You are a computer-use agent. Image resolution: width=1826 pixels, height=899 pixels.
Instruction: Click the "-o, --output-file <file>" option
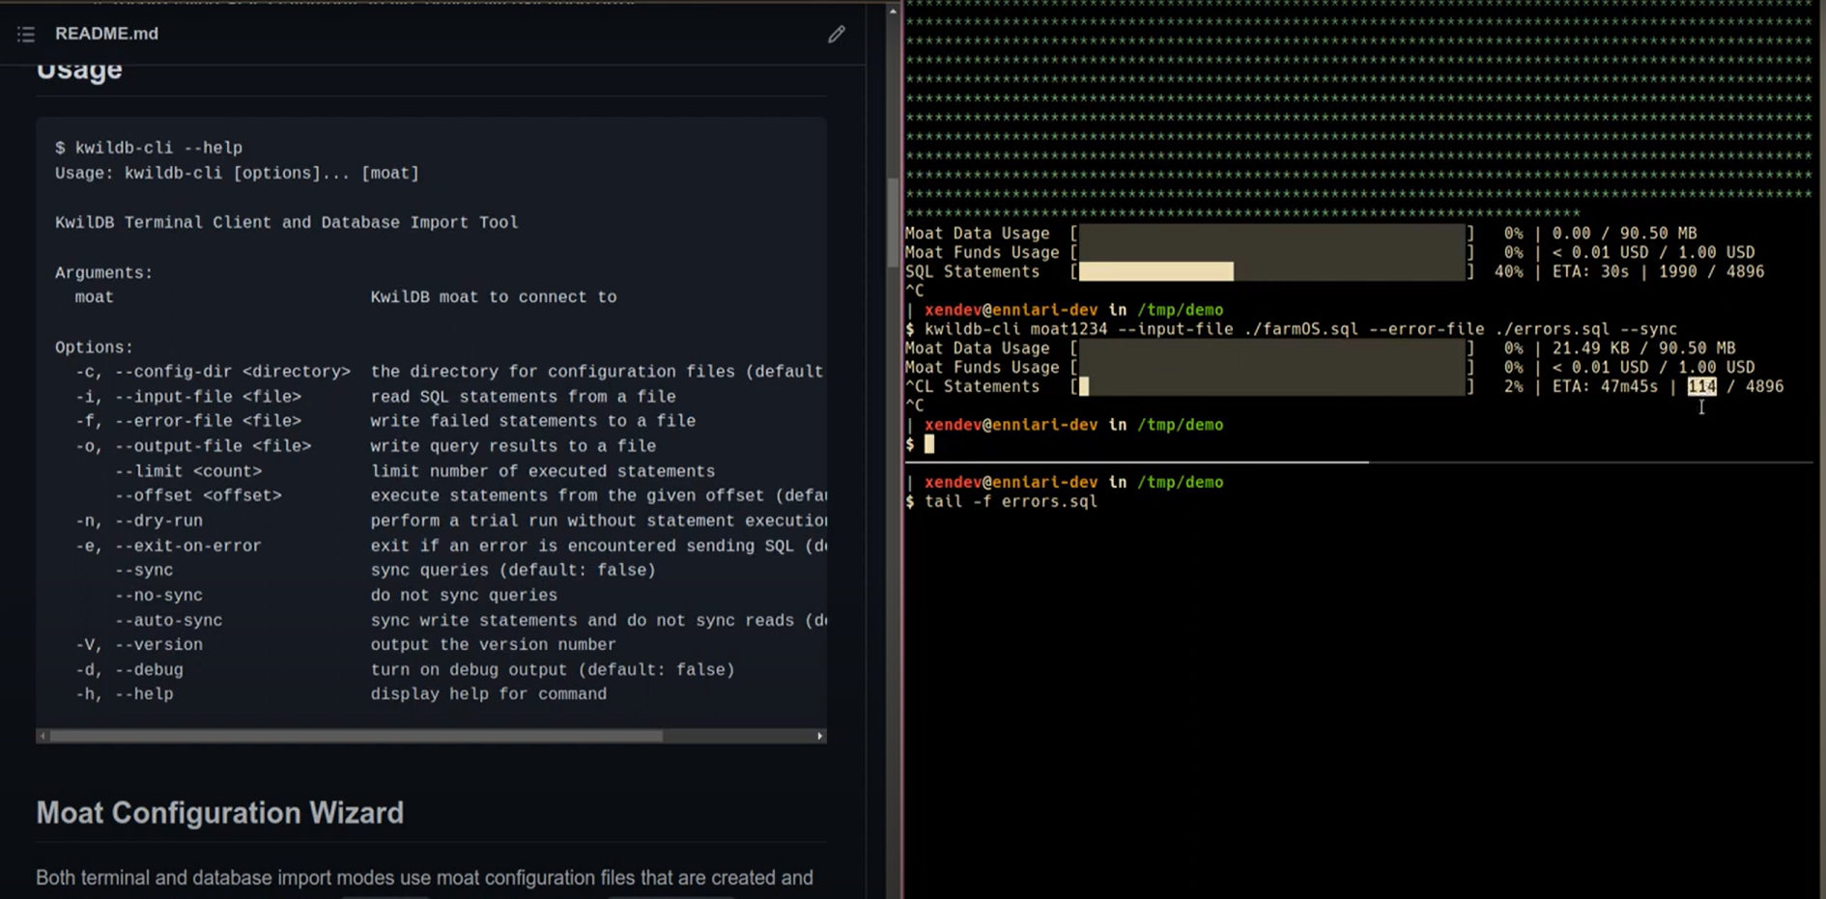click(193, 446)
